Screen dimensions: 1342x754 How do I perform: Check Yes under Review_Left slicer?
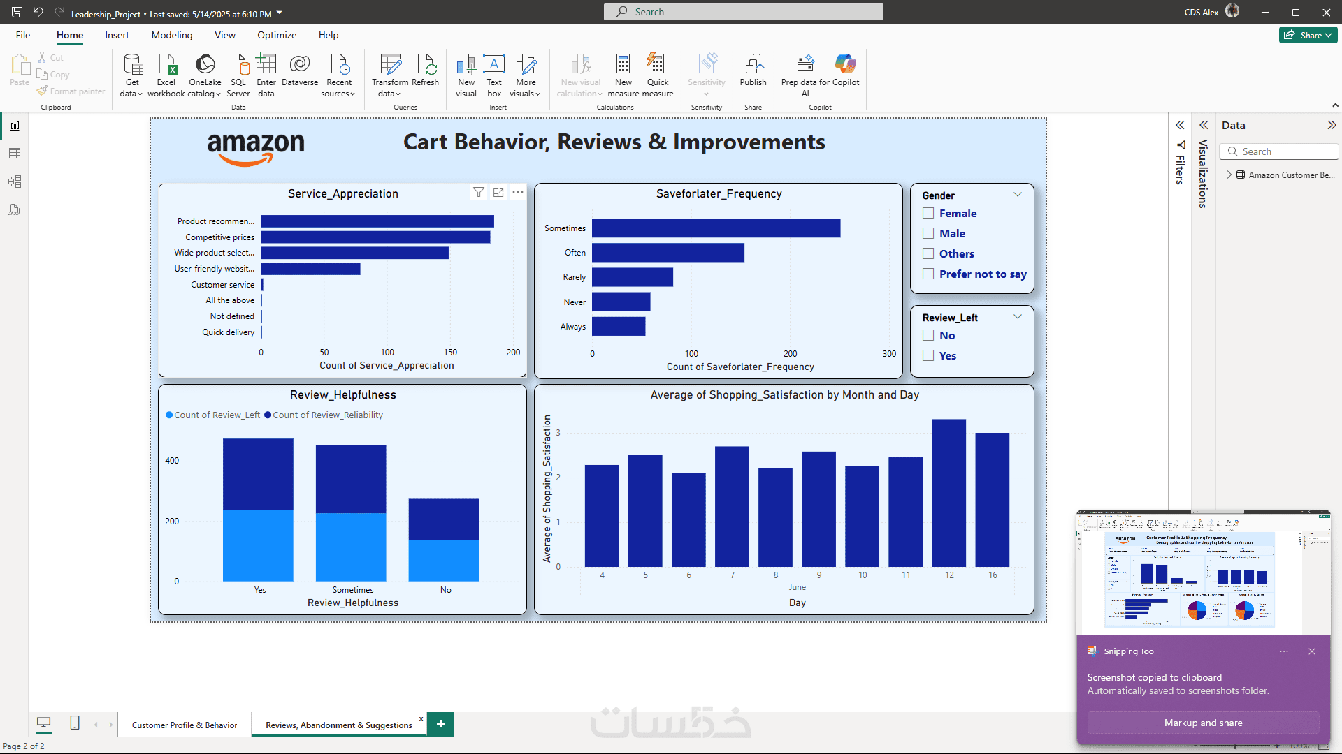tap(928, 356)
